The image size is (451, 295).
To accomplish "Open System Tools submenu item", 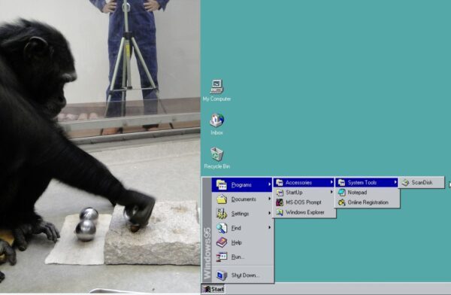I will (367, 182).
